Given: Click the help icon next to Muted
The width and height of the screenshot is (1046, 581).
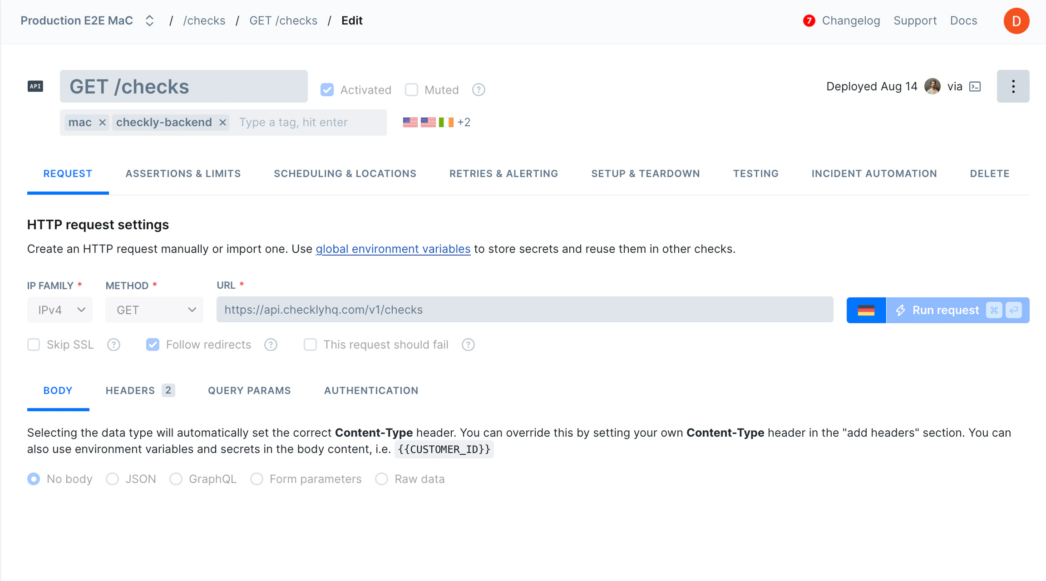Looking at the screenshot, I should pos(479,89).
